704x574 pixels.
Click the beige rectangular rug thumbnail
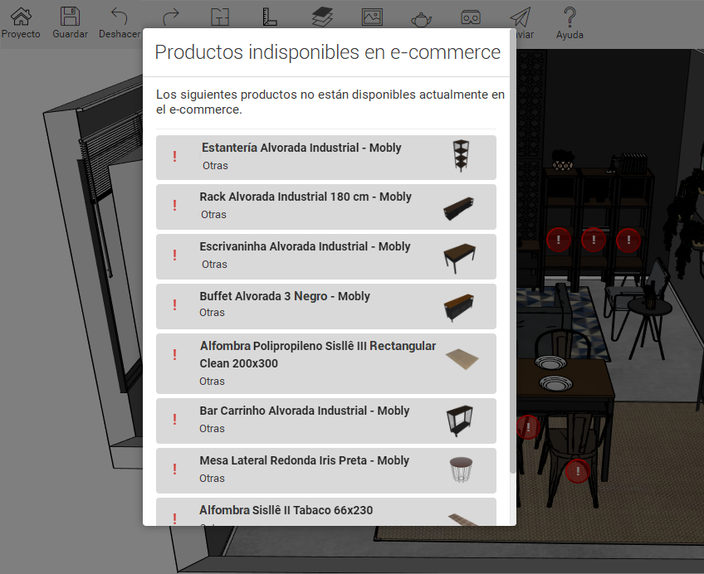[462, 358]
